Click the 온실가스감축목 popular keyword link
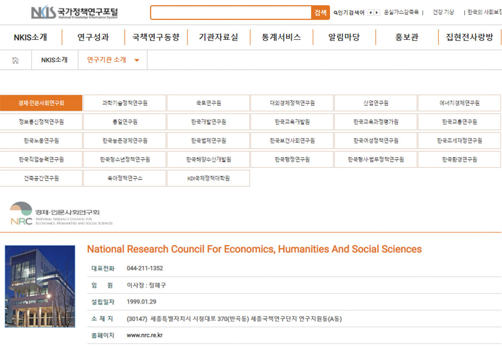Screen dimensions: 502x346 pos(401,12)
